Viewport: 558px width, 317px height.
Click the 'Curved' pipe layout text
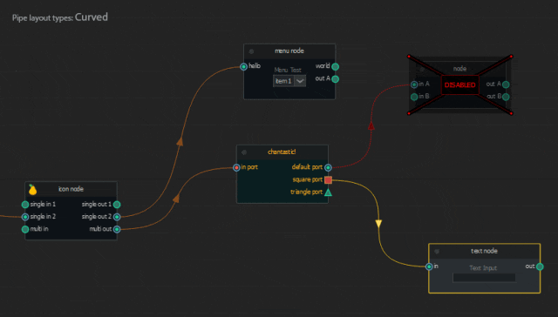(x=91, y=17)
